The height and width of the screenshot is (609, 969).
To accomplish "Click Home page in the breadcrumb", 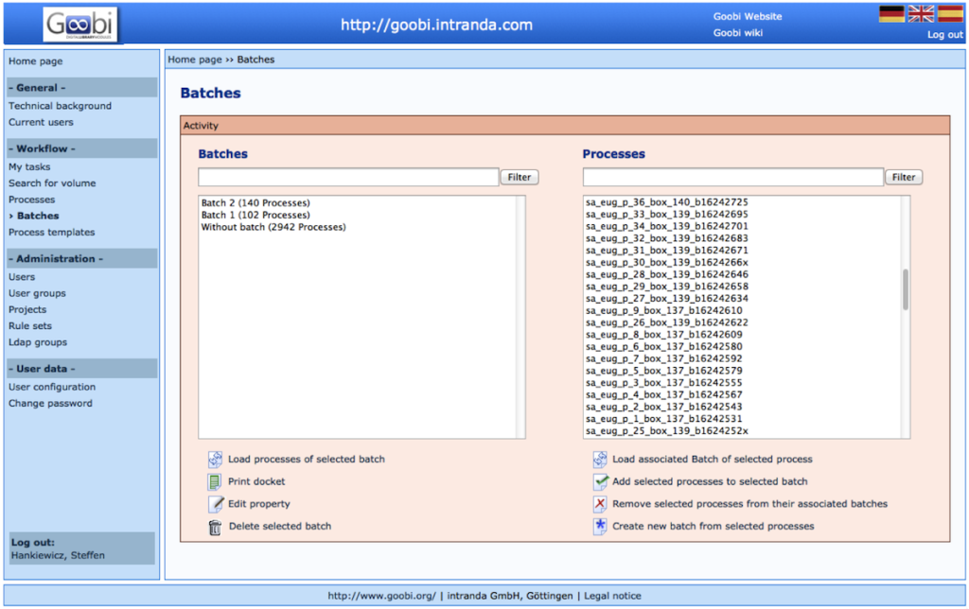I will click(x=195, y=60).
